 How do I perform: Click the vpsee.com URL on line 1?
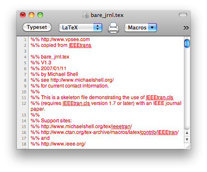[x=65, y=39]
